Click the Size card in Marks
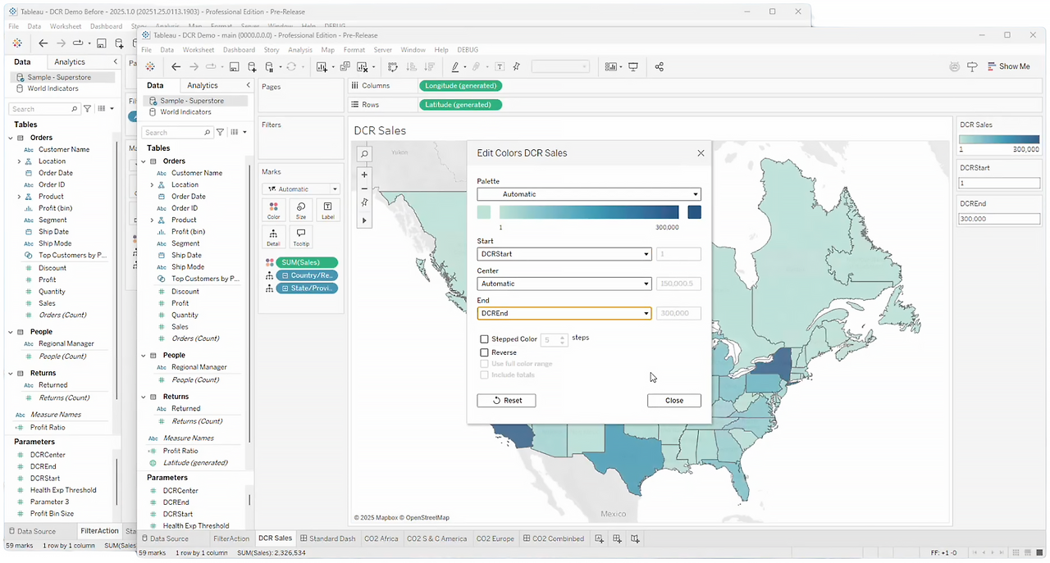1050x563 pixels. (301, 211)
